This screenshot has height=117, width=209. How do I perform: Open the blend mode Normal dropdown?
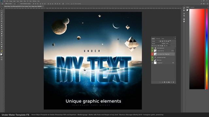tap(156, 44)
